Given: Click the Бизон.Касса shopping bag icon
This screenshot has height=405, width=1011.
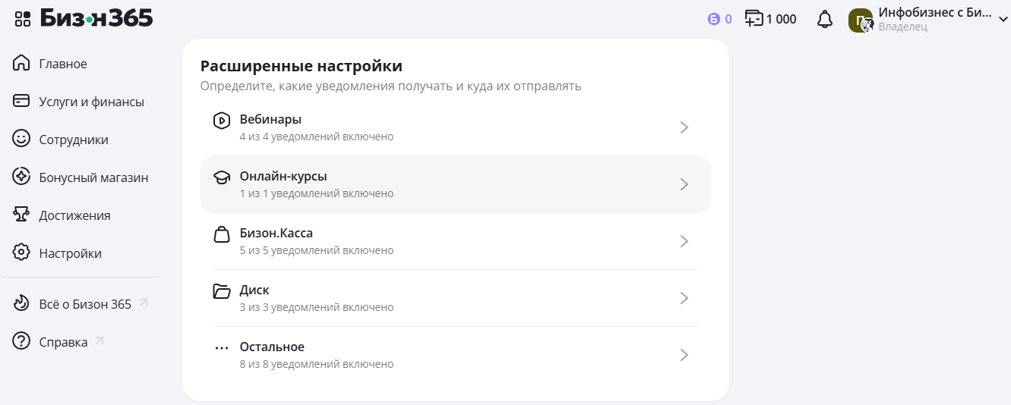Looking at the screenshot, I should 221,234.
